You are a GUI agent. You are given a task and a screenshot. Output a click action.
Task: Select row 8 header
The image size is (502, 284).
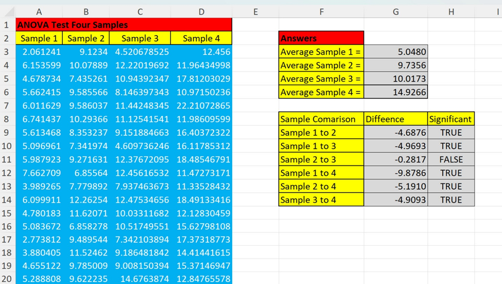tap(7, 119)
